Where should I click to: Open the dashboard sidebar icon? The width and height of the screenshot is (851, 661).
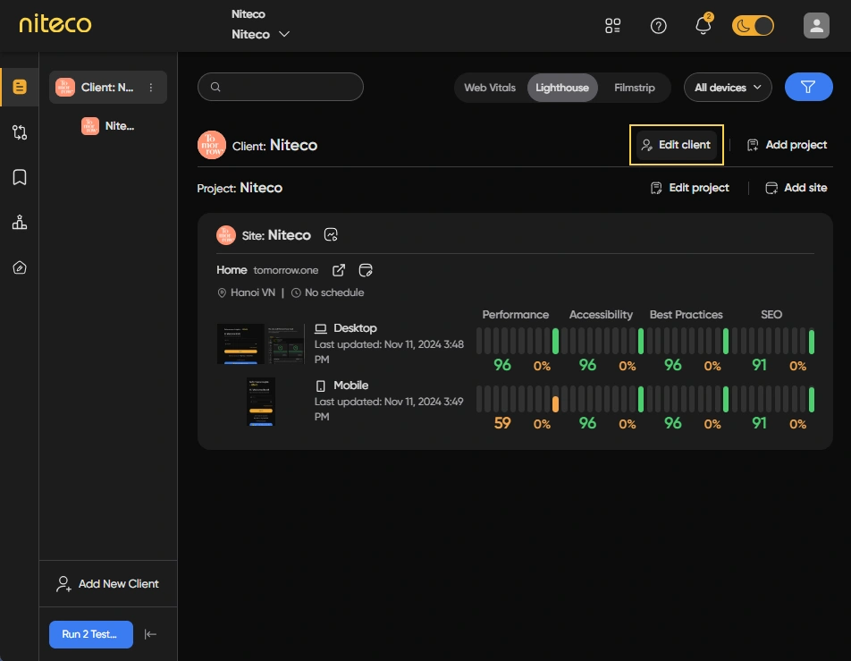coord(20,87)
